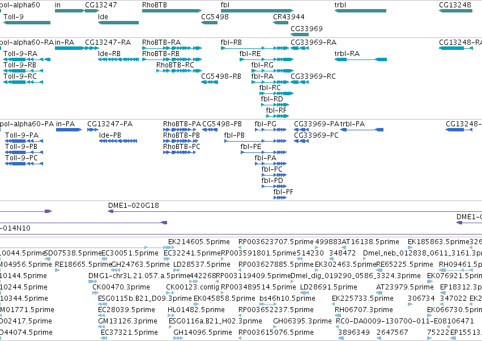Click the fbl-RB transcript label
This screenshot has height=341, width=482.
coord(231,42)
